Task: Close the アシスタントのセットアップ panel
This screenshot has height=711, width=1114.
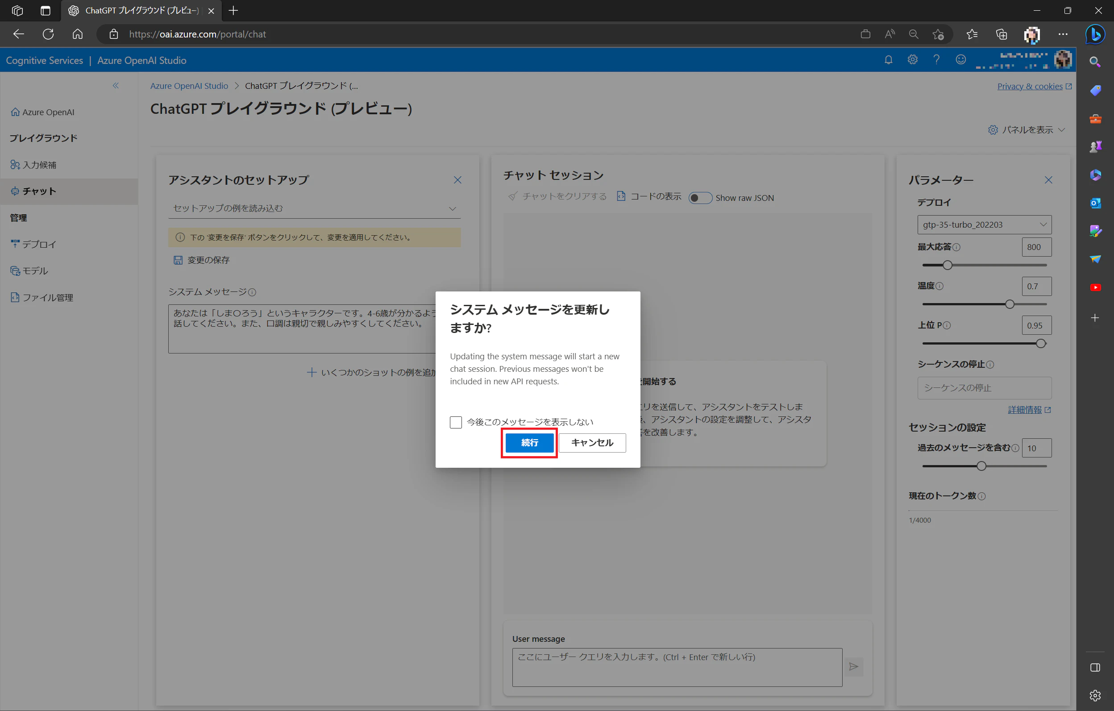Action: click(x=457, y=180)
